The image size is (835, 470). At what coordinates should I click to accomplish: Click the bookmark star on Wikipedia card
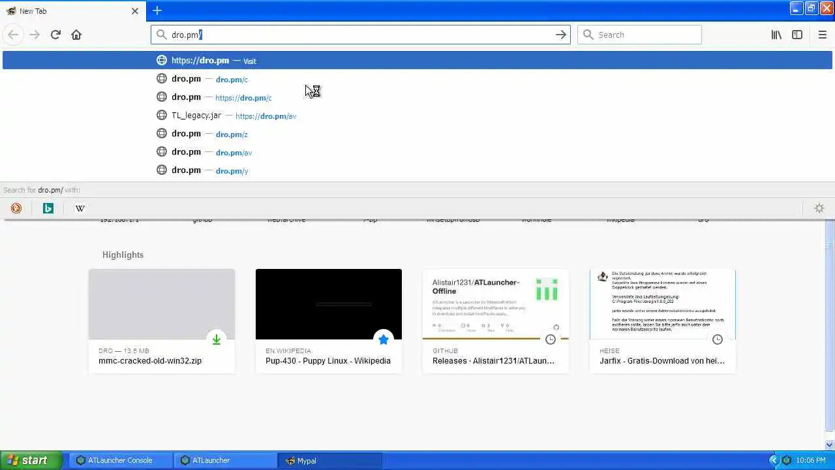[383, 339]
